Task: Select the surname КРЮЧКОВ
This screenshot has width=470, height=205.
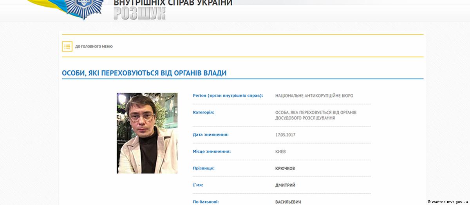Action: coord(286,168)
